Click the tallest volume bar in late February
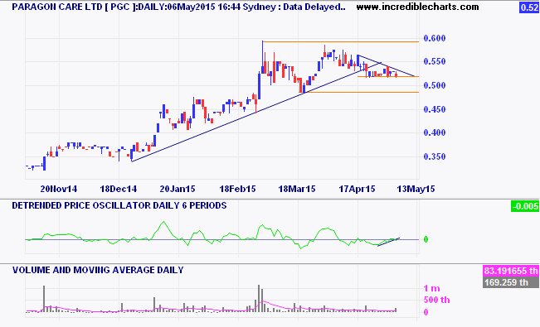540x327 pixels. coord(259,299)
